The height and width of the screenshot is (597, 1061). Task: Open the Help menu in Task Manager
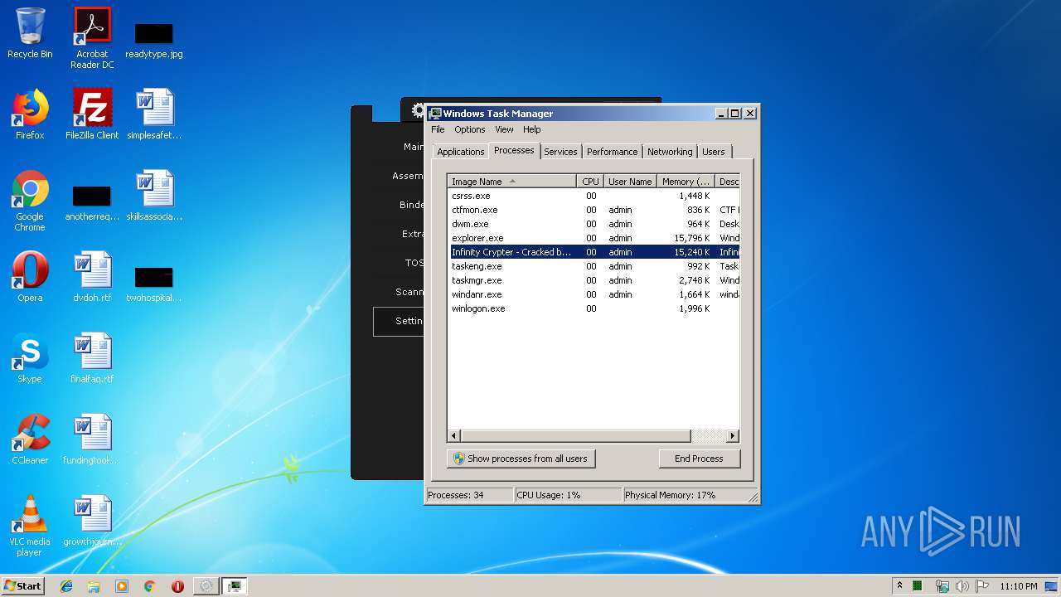coord(531,129)
